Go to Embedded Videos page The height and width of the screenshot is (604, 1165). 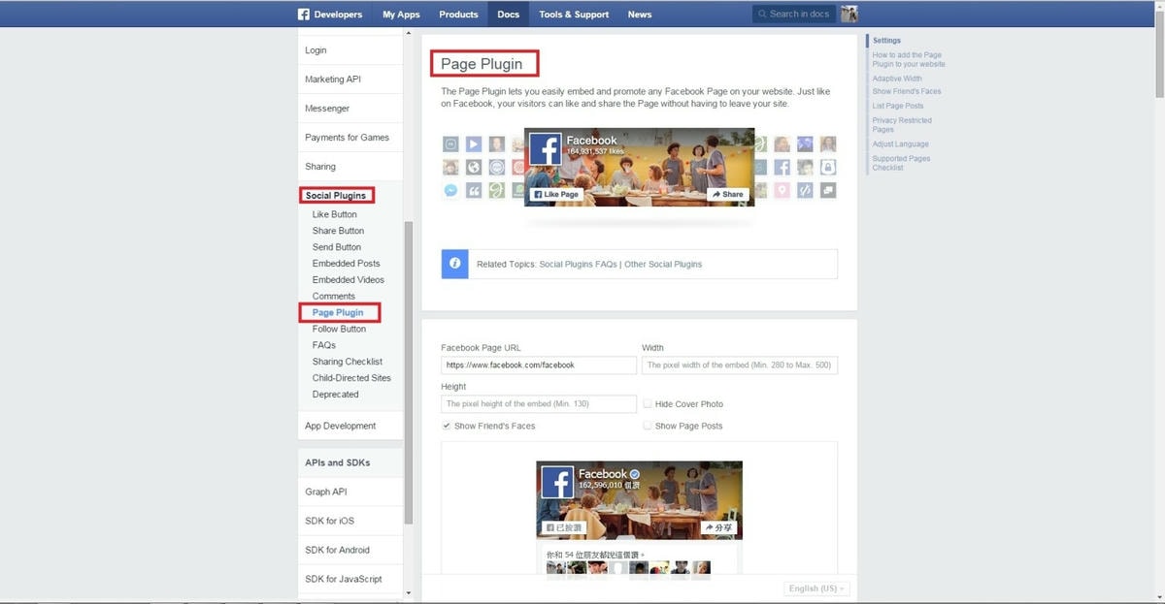coord(349,280)
